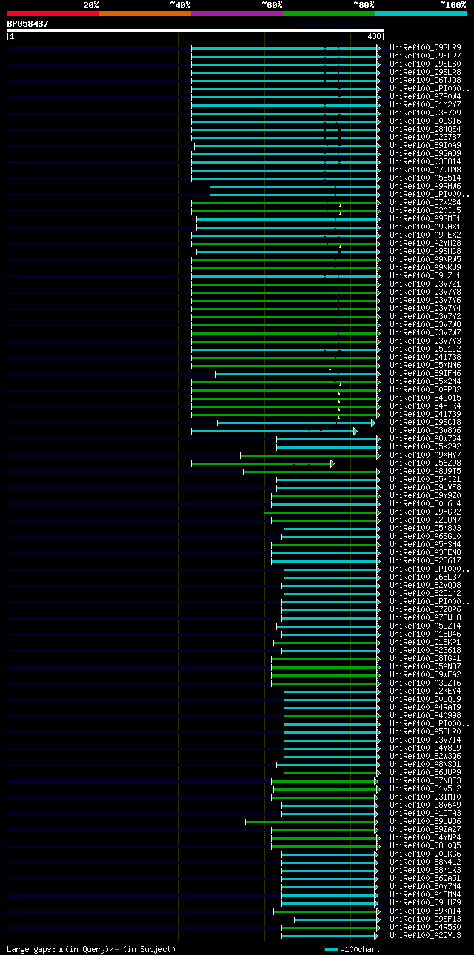Select the UniRef100_A2QVJ3 label
Screen dimensions: 474x955
pos(426,936)
